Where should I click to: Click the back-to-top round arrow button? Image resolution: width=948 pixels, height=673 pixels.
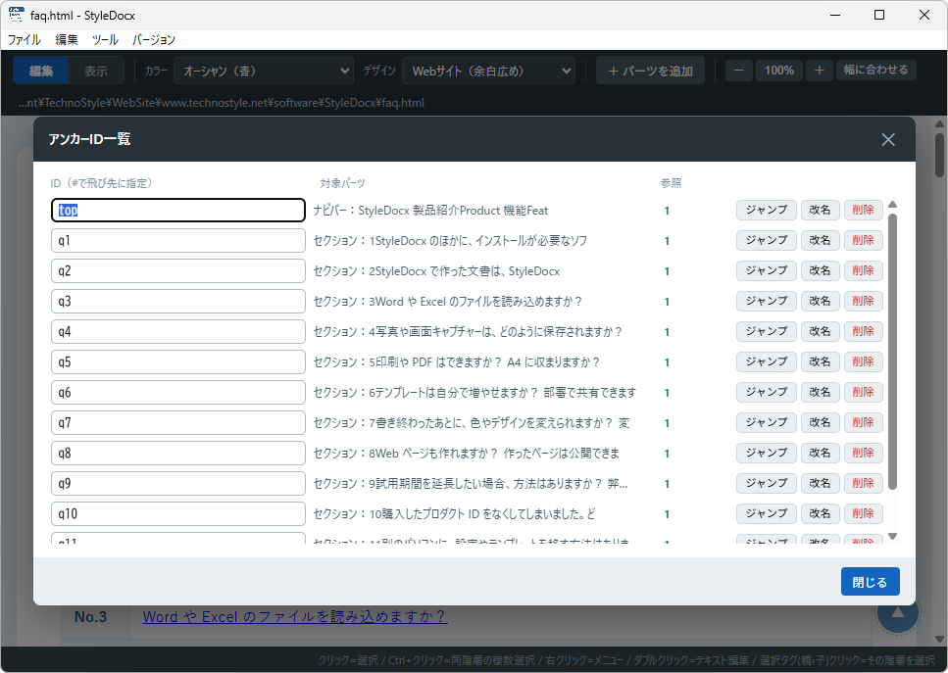pos(898,612)
